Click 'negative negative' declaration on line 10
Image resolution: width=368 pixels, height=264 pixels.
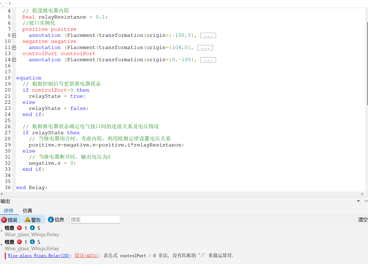(x=50, y=41)
